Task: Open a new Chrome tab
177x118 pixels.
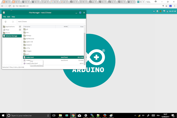Action: pyautogui.click(x=148, y=2)
